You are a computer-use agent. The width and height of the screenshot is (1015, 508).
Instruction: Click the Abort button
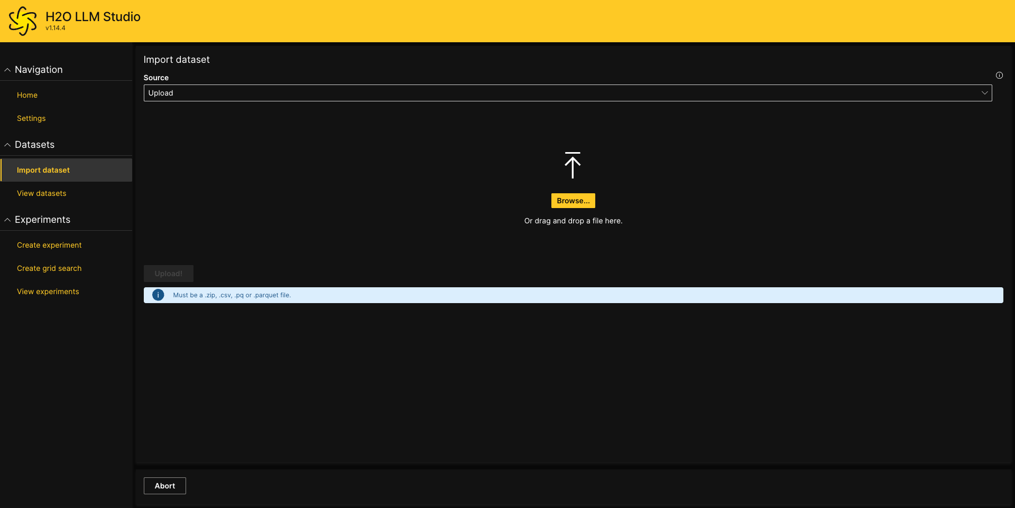point(165,486)
